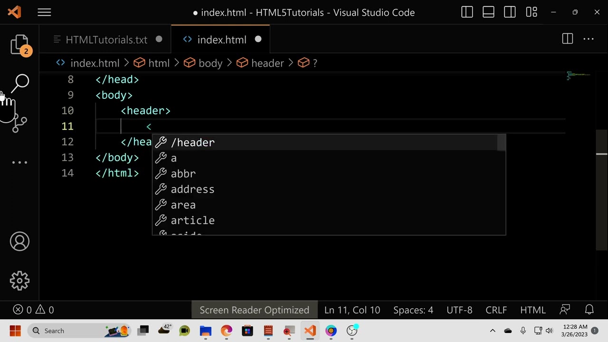Open Microsoft Store from the taskbar
The width and height of the screenshot is (608, 342).
point(247,331)
